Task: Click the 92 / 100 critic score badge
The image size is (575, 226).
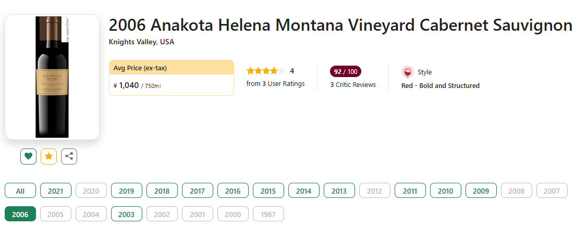Action: [346, 71]
